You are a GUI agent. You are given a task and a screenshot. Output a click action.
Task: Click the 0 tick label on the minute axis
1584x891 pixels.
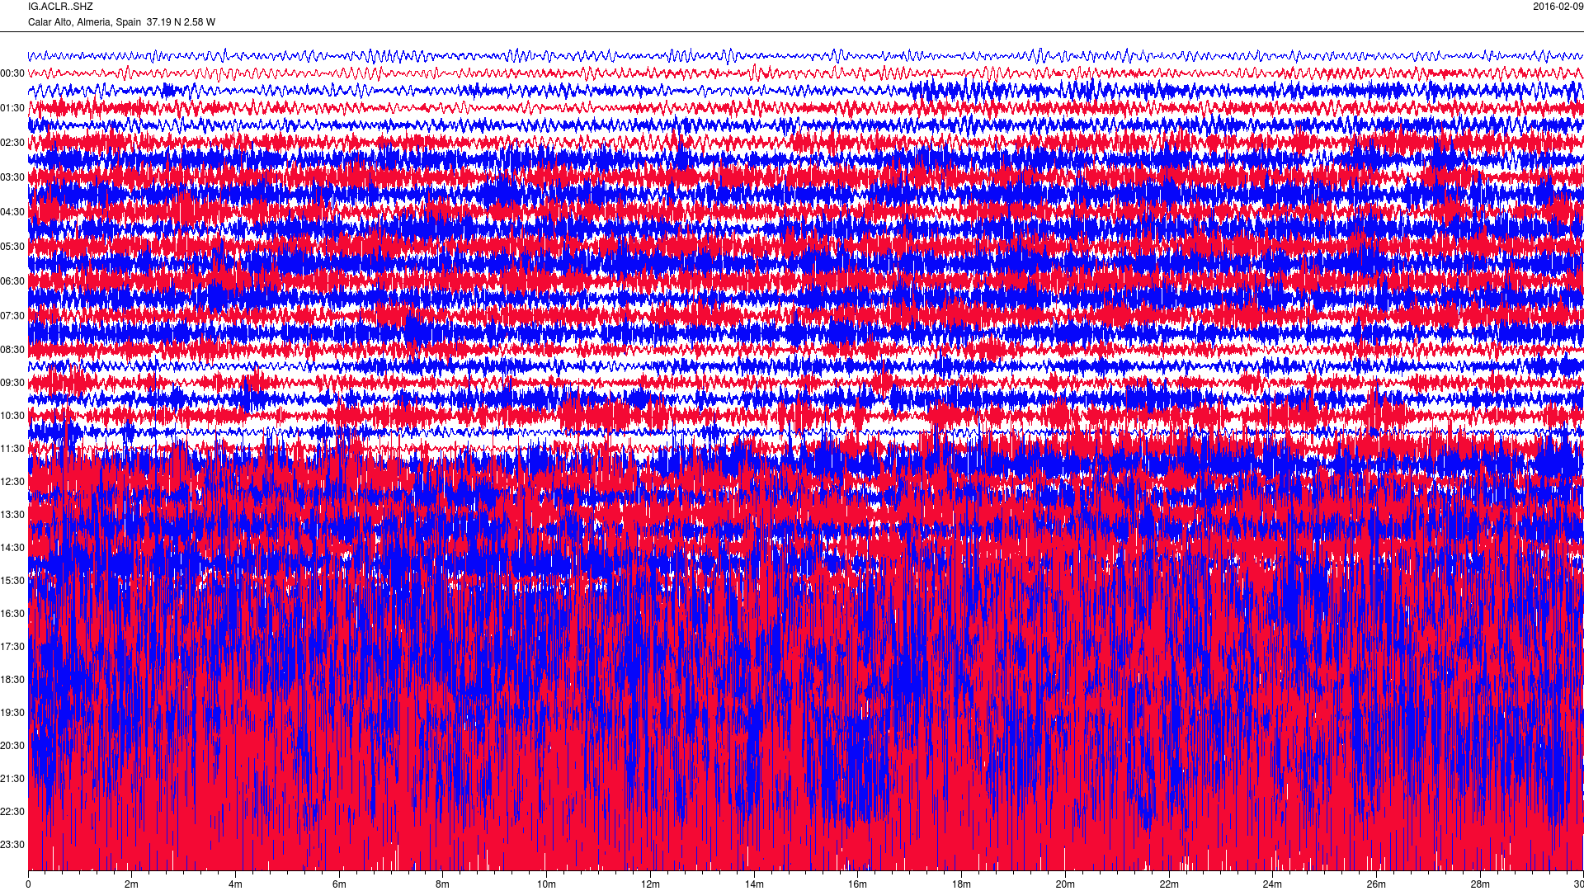tap(28, 884)
